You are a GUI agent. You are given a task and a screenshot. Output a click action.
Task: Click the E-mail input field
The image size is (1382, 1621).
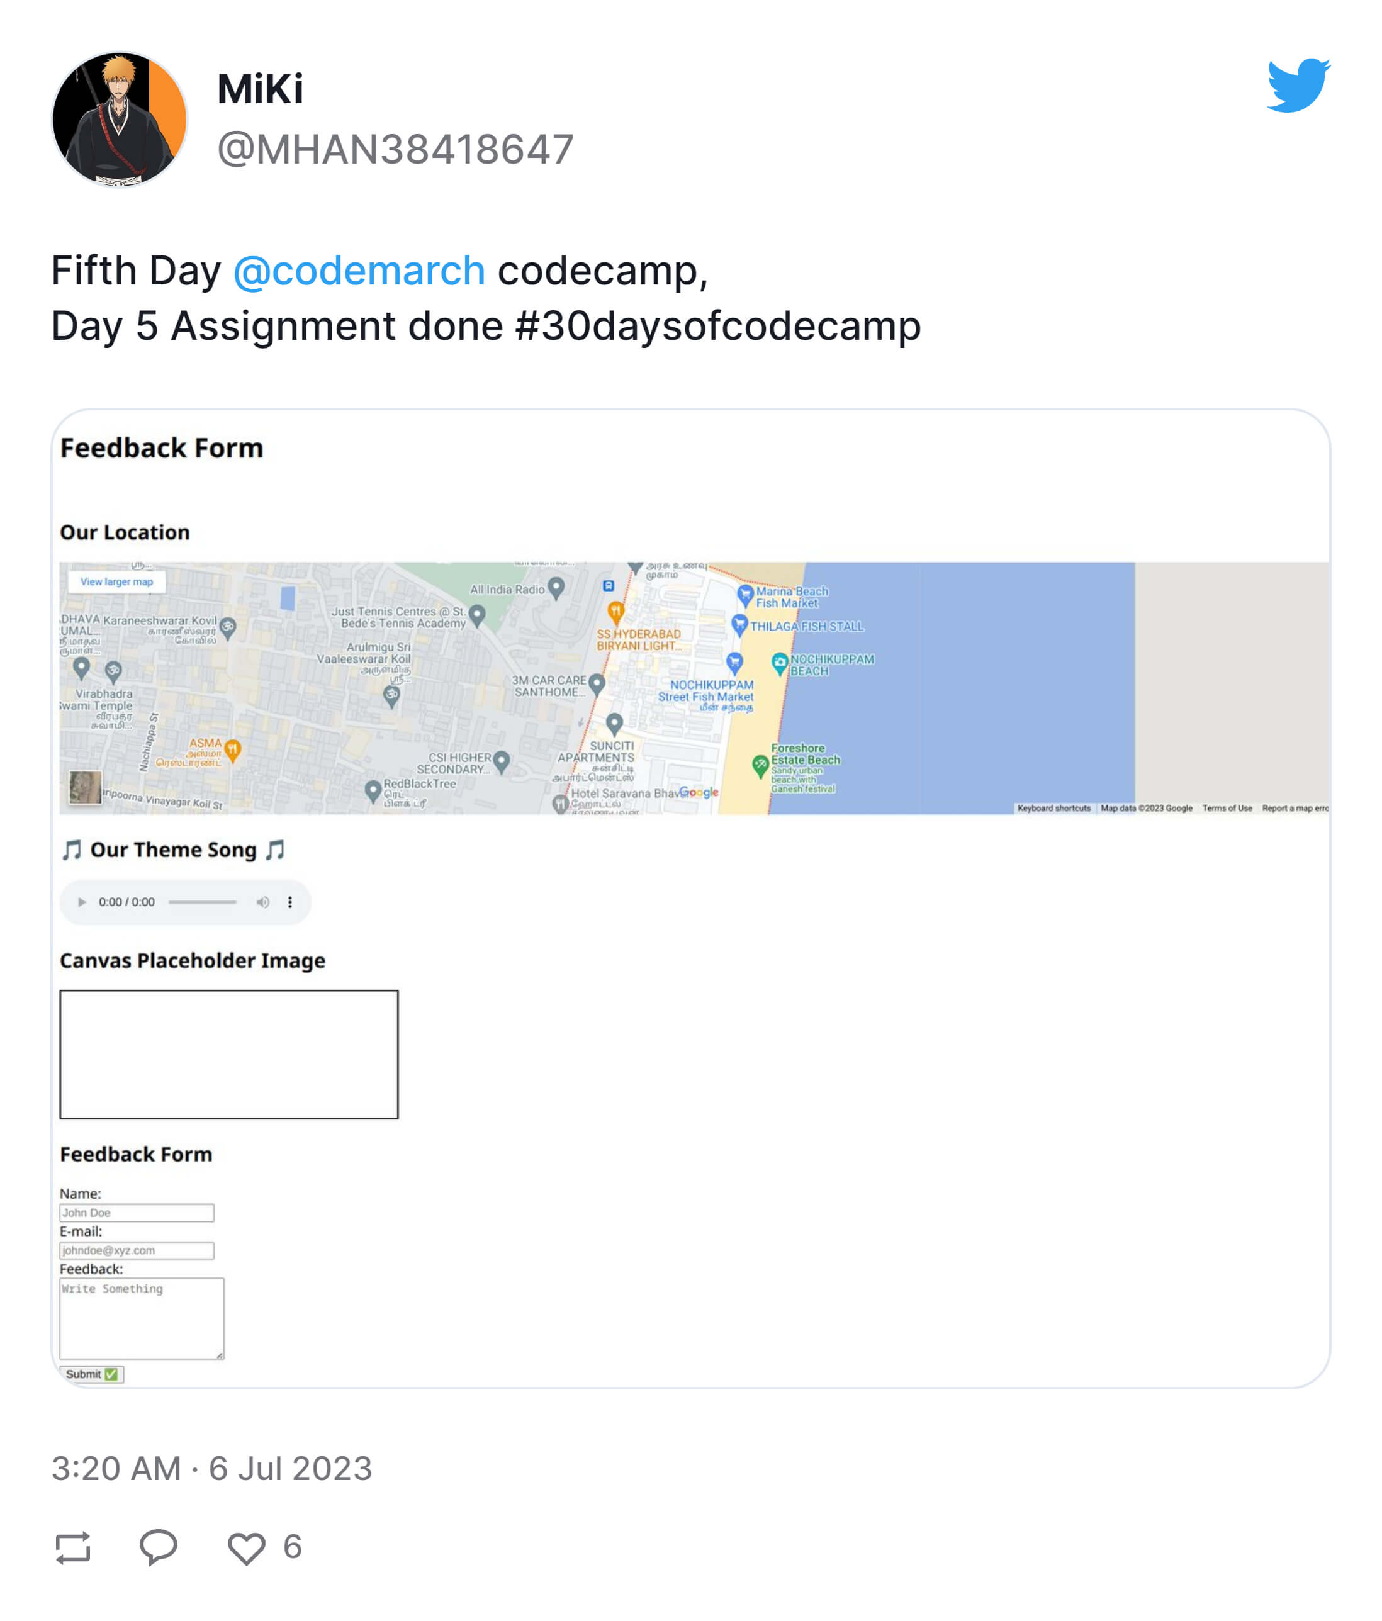pos(137,1250)
